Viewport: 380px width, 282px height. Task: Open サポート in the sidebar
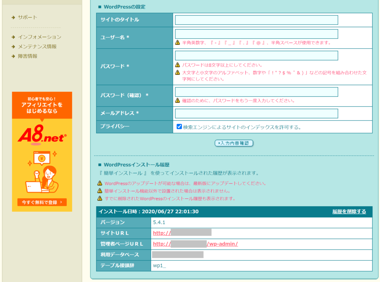(27, 17)
